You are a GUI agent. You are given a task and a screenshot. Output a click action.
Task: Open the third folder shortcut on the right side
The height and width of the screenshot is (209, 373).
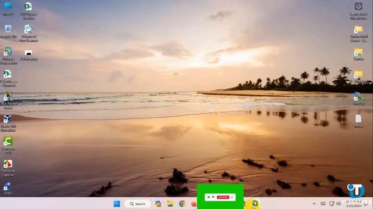pyautogui.click(x=358, y=76)
